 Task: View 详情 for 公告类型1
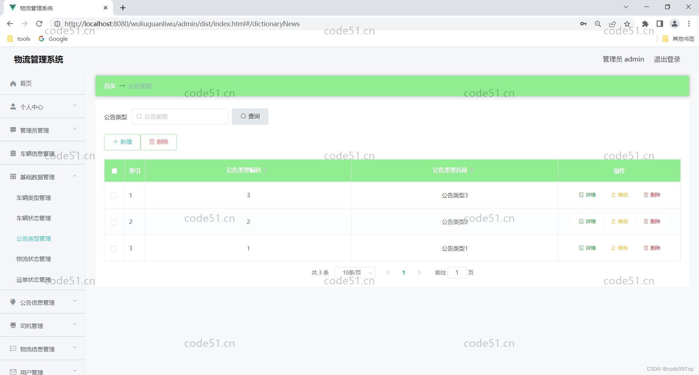click(x=587, y=248)
